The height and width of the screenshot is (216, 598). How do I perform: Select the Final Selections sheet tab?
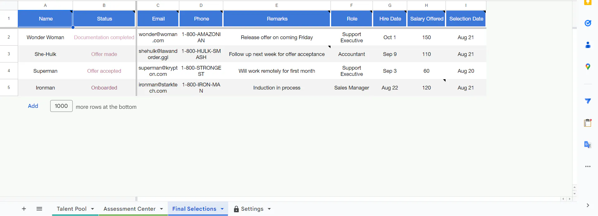pos(194,209)
